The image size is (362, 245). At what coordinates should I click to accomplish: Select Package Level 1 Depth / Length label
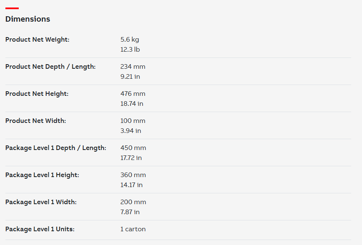click(56, 147)
